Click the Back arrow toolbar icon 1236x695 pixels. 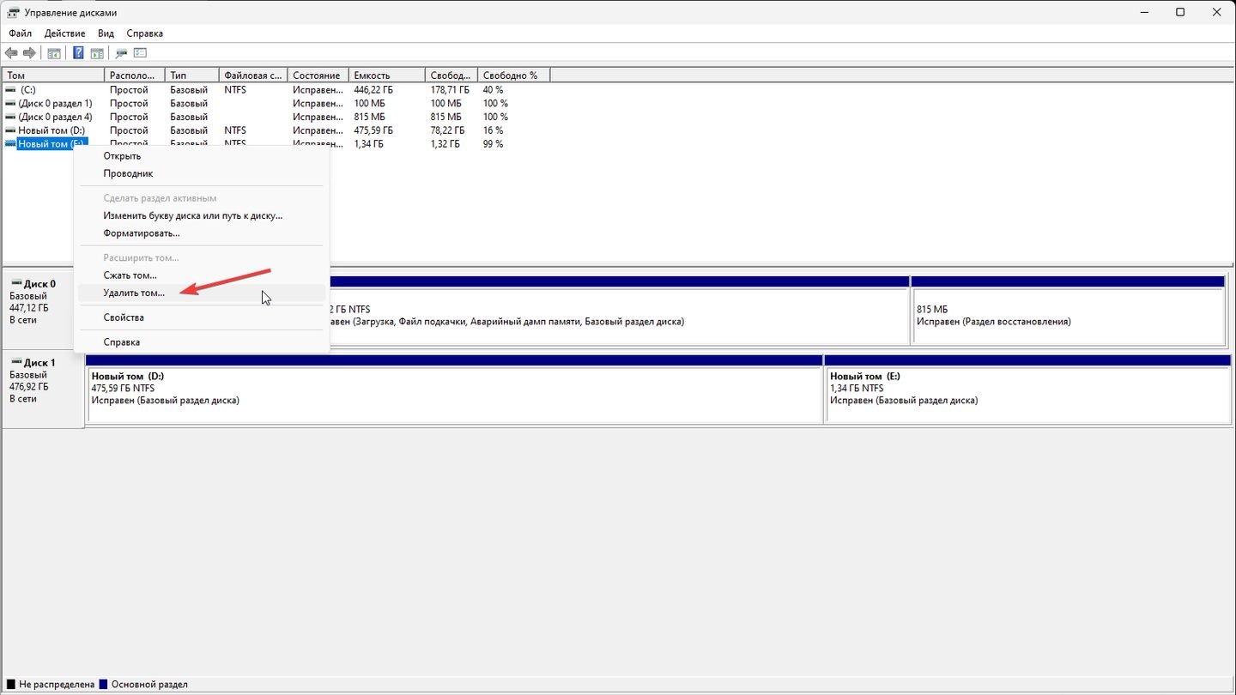pos(11,53)
